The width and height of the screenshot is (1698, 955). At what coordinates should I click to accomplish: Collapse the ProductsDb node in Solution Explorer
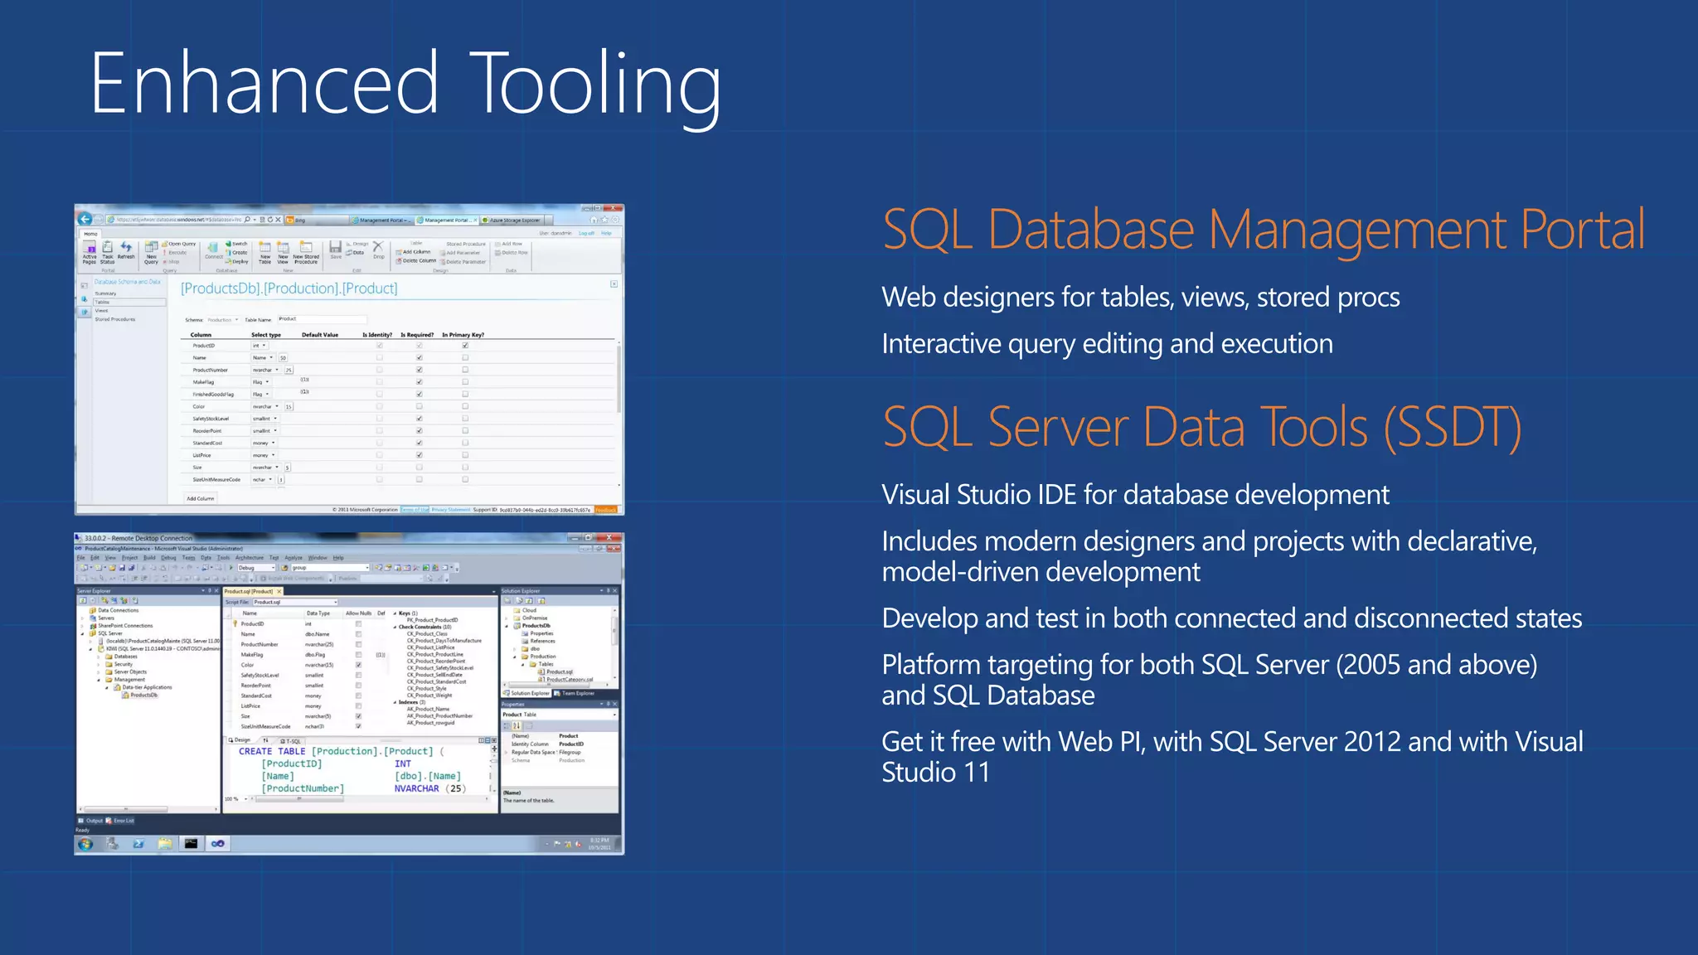pos(507,626)
